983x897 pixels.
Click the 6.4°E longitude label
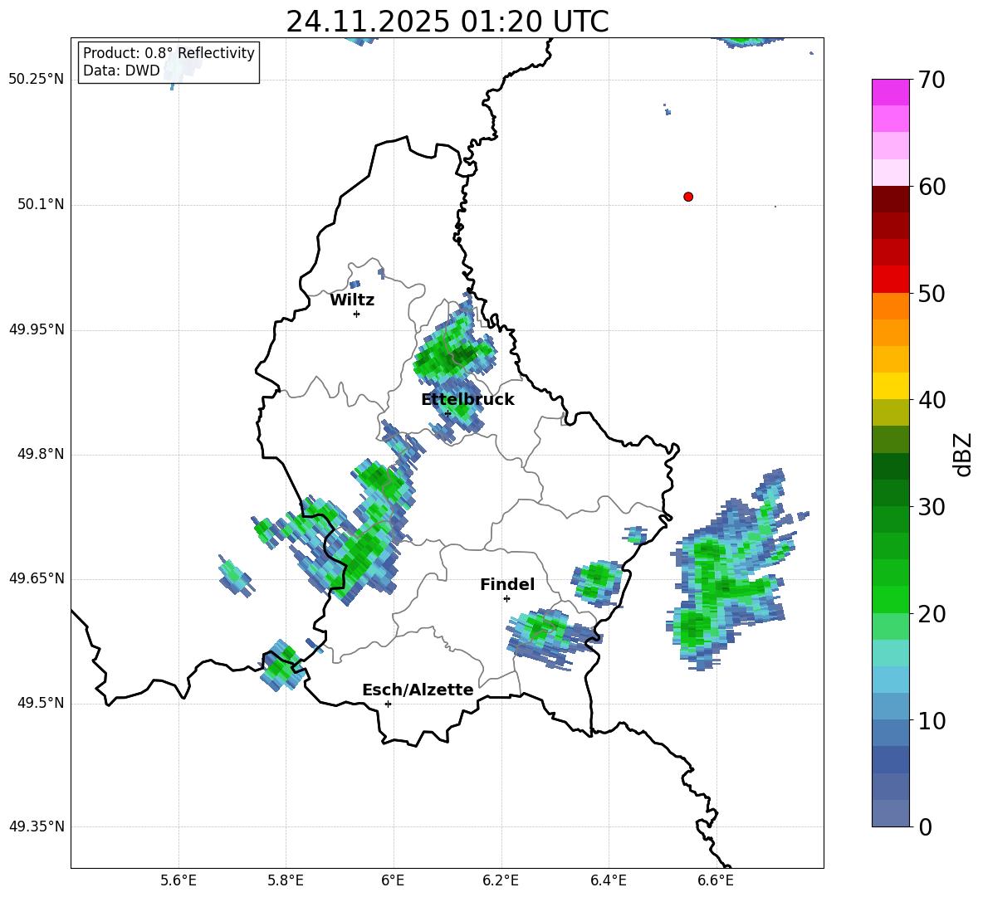coord(608,880)
